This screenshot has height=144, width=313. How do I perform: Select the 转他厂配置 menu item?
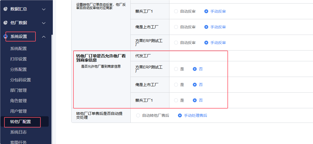click(21, 122)
